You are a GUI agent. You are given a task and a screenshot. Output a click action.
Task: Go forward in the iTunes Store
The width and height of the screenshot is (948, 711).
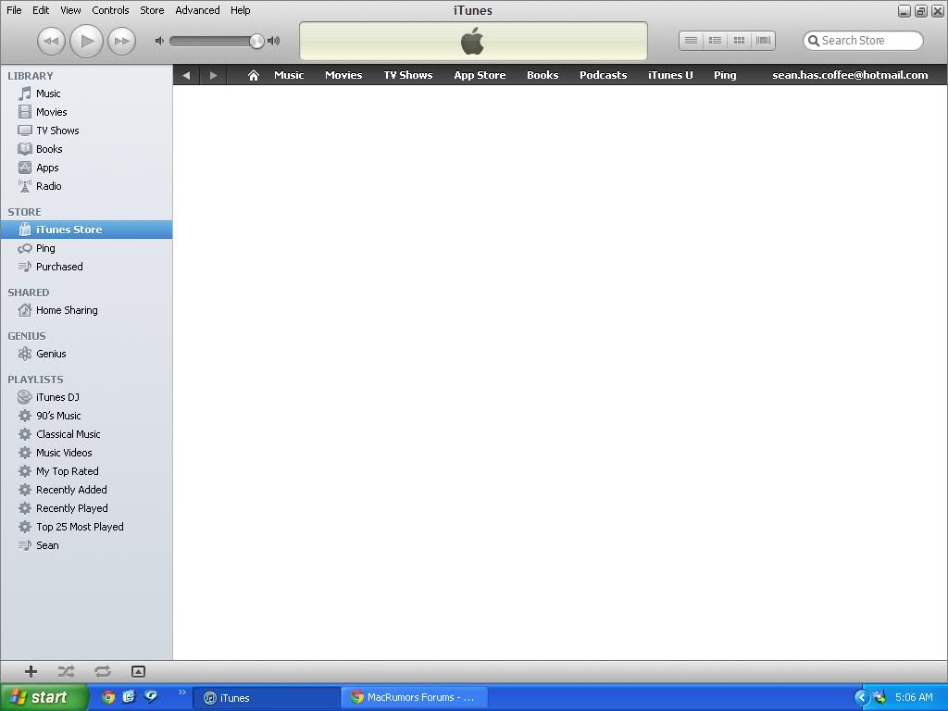coord(213,75)
